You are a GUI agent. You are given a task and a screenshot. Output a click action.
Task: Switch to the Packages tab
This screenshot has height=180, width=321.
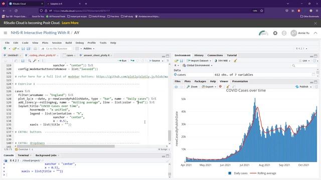(x=200, y=81)
